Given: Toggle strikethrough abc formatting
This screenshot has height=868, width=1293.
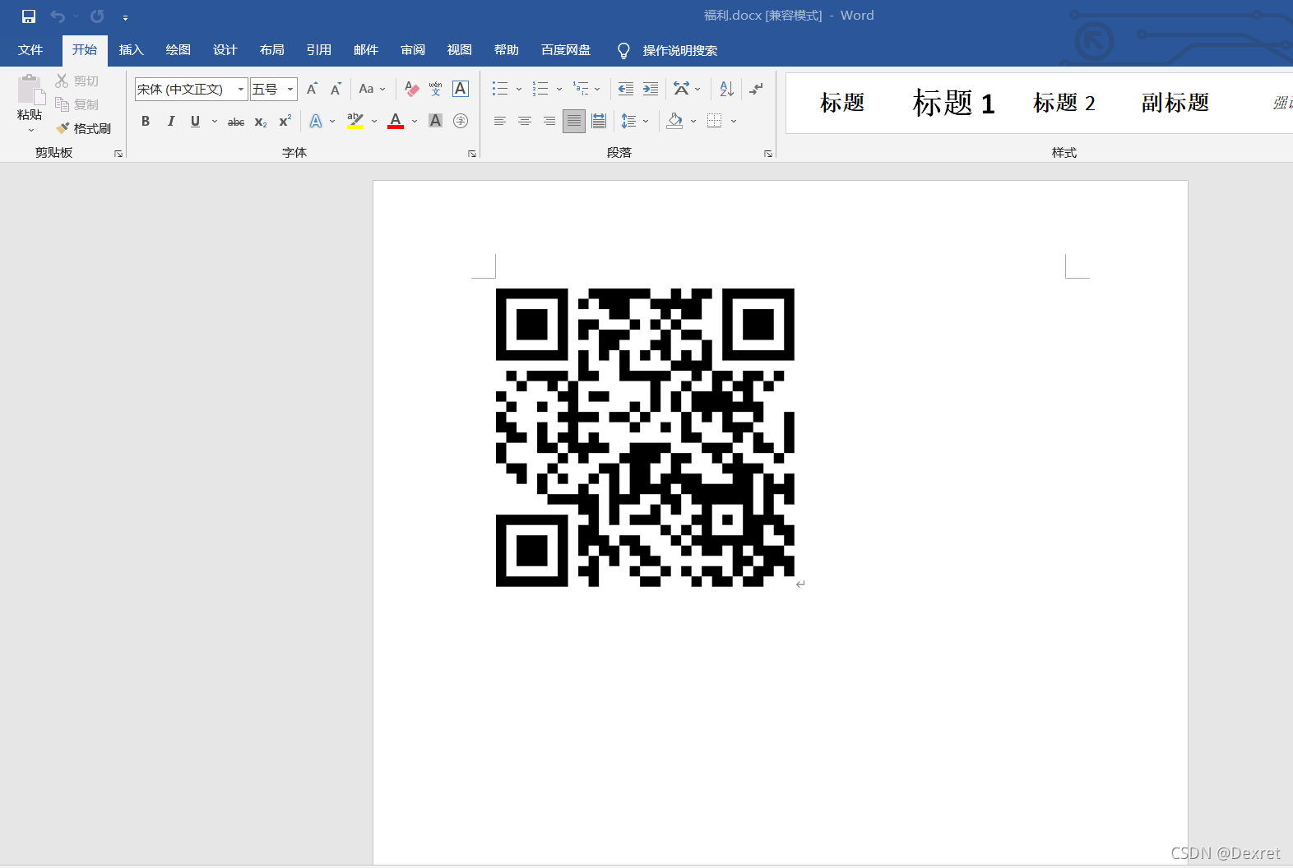Looking at the screenshot, I should pos(236,122).
